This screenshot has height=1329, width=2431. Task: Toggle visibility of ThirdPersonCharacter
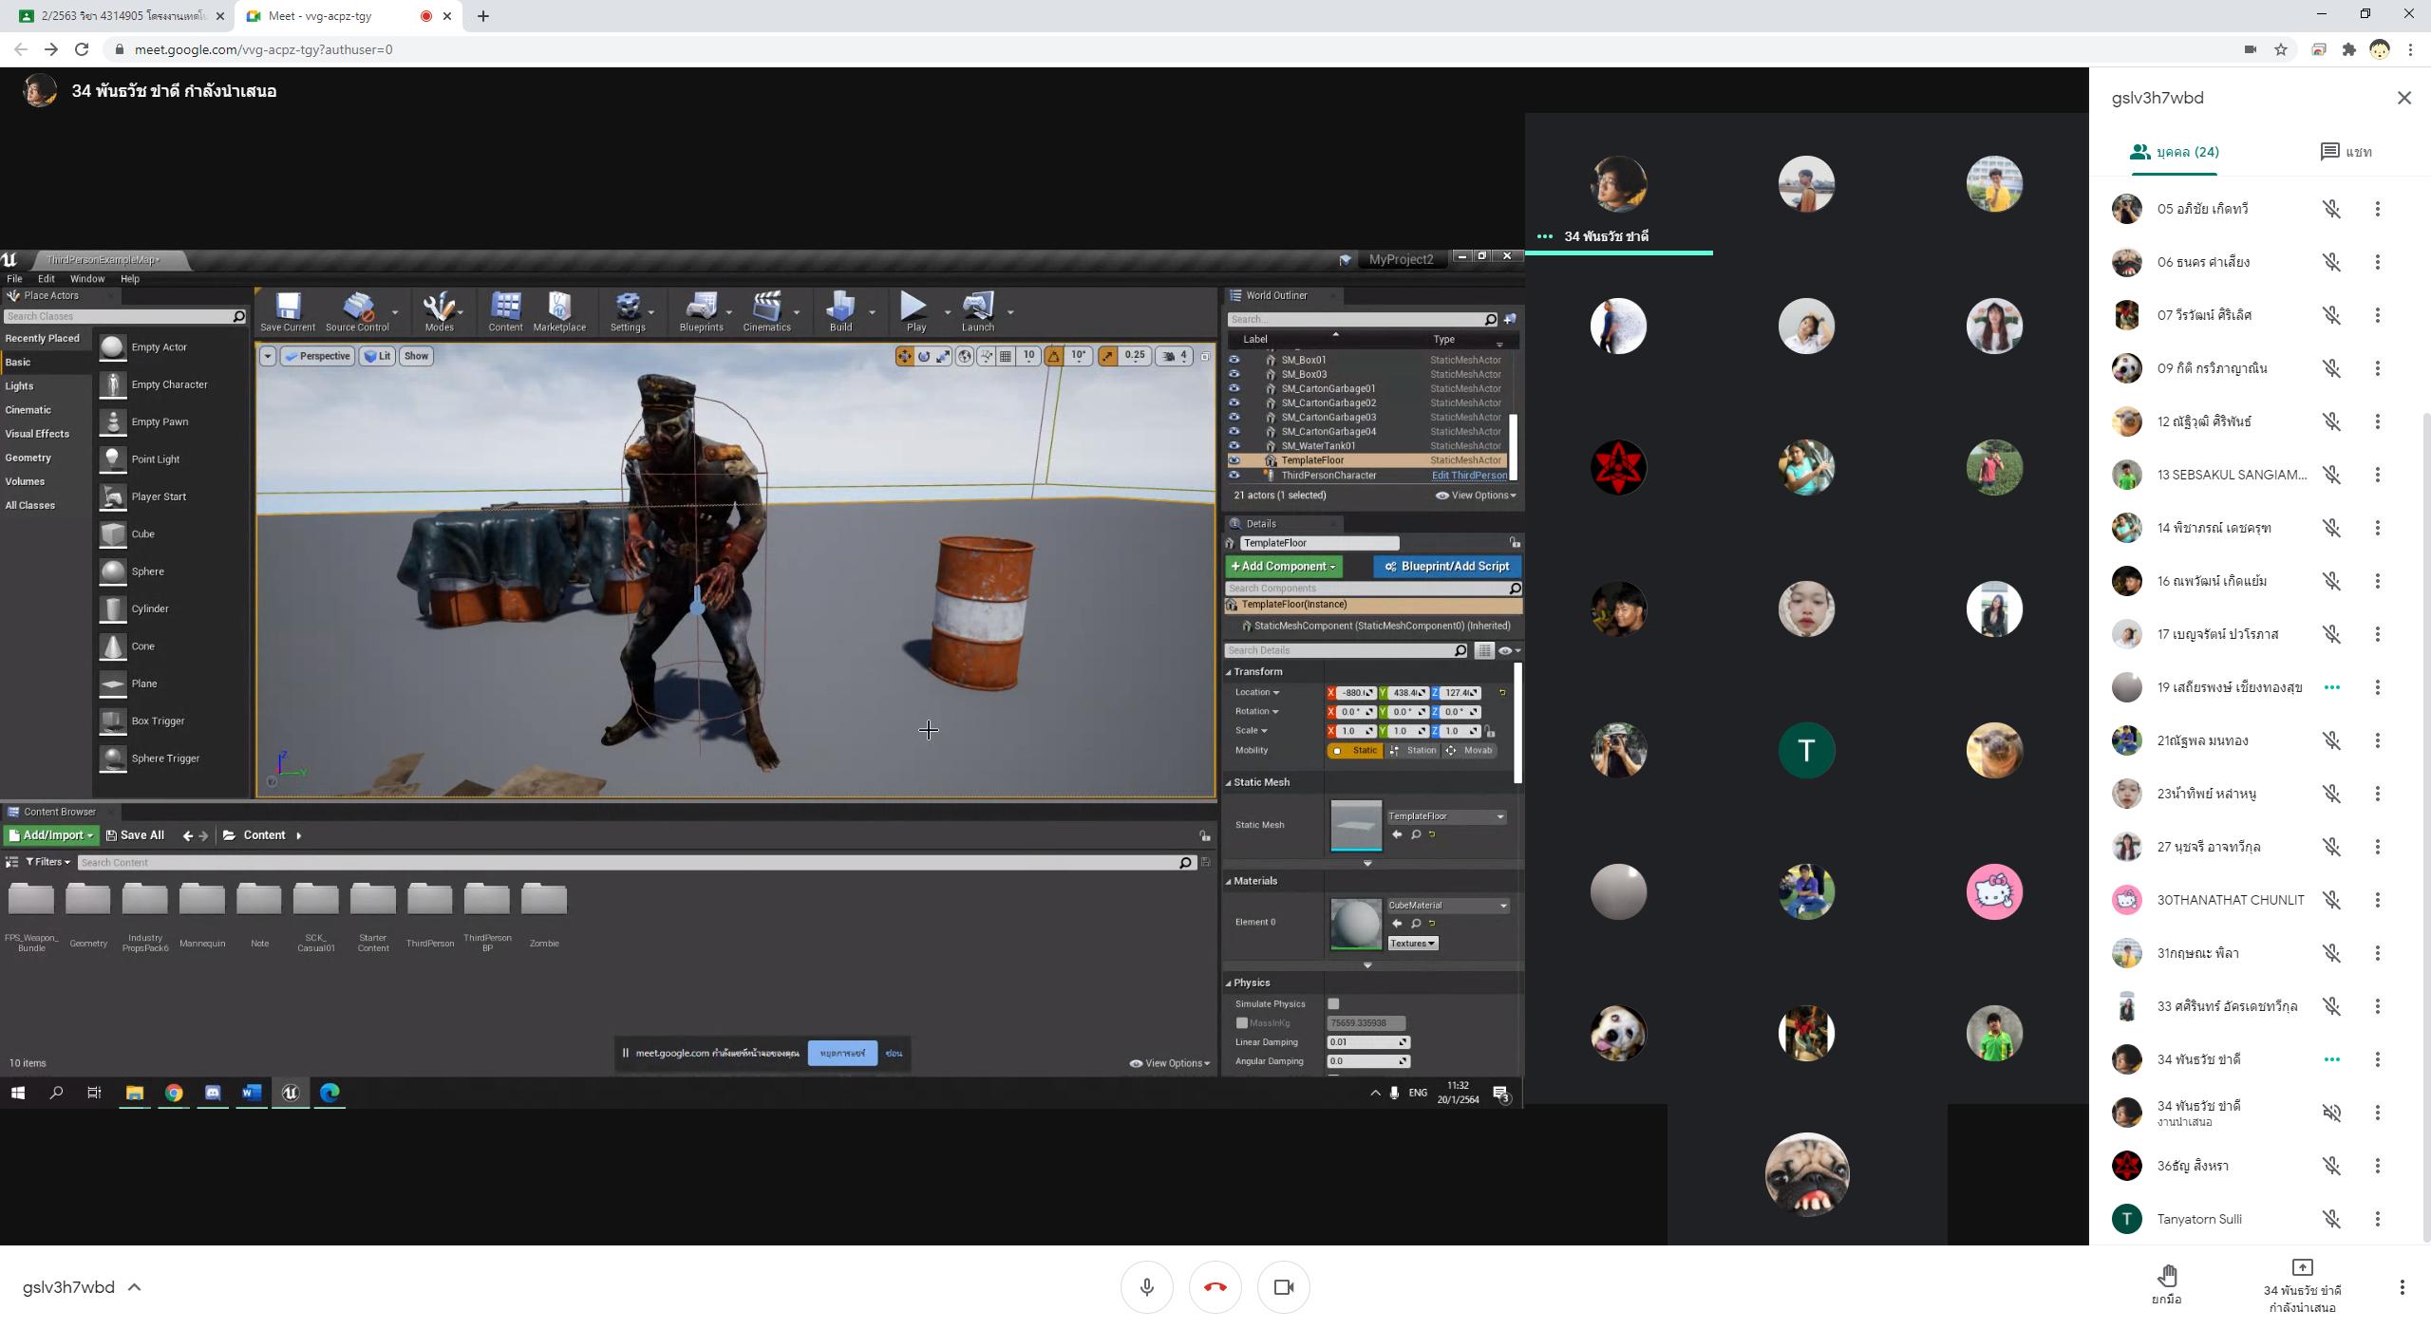point(1234,475)
